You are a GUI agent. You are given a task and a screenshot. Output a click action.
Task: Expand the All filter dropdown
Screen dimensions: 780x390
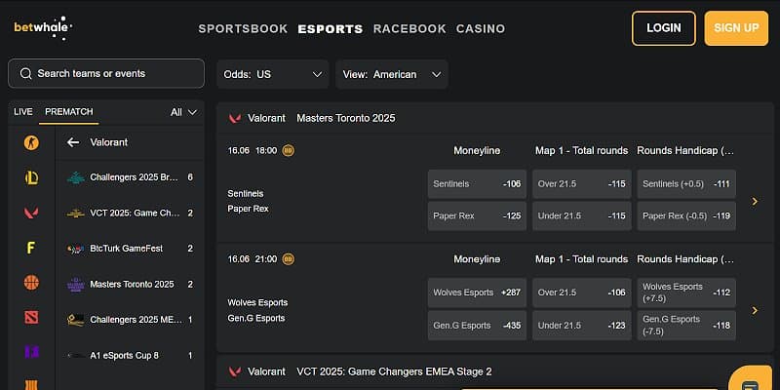pyautogui.click(x=182, y=112)
